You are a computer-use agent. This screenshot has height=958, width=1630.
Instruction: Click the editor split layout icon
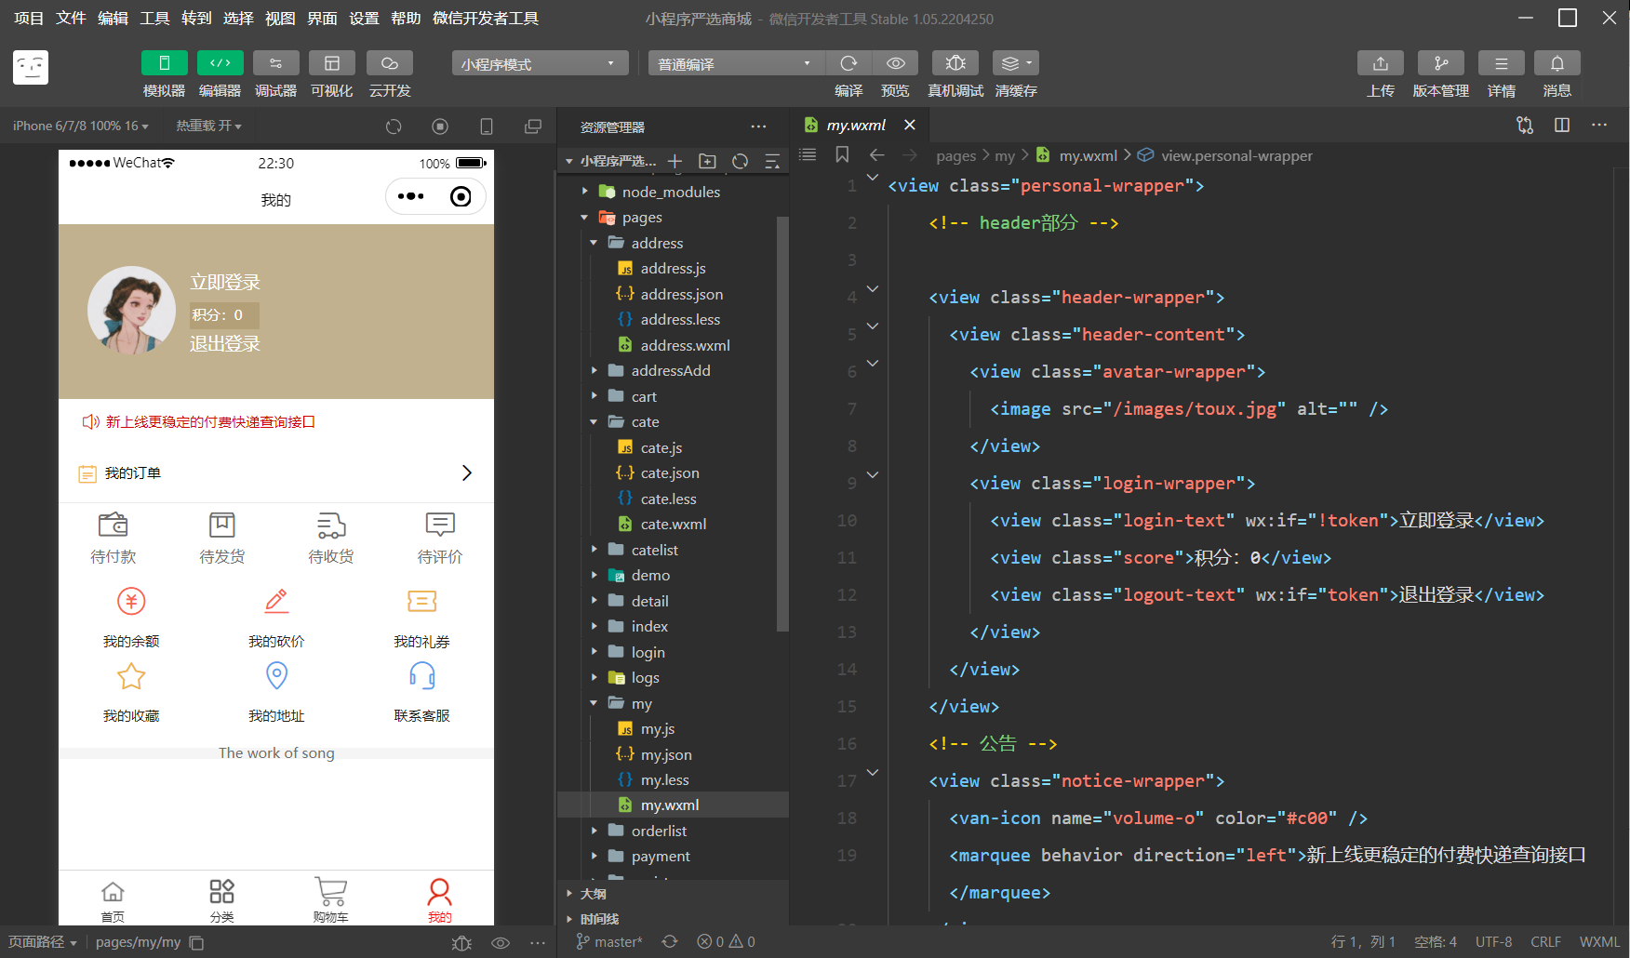point(1562,125)
